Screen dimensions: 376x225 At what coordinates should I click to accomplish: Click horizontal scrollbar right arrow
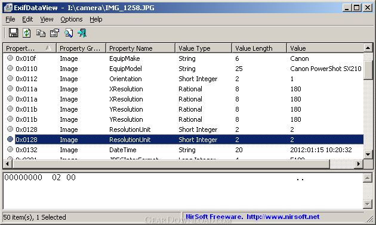[x=359, y=164]
